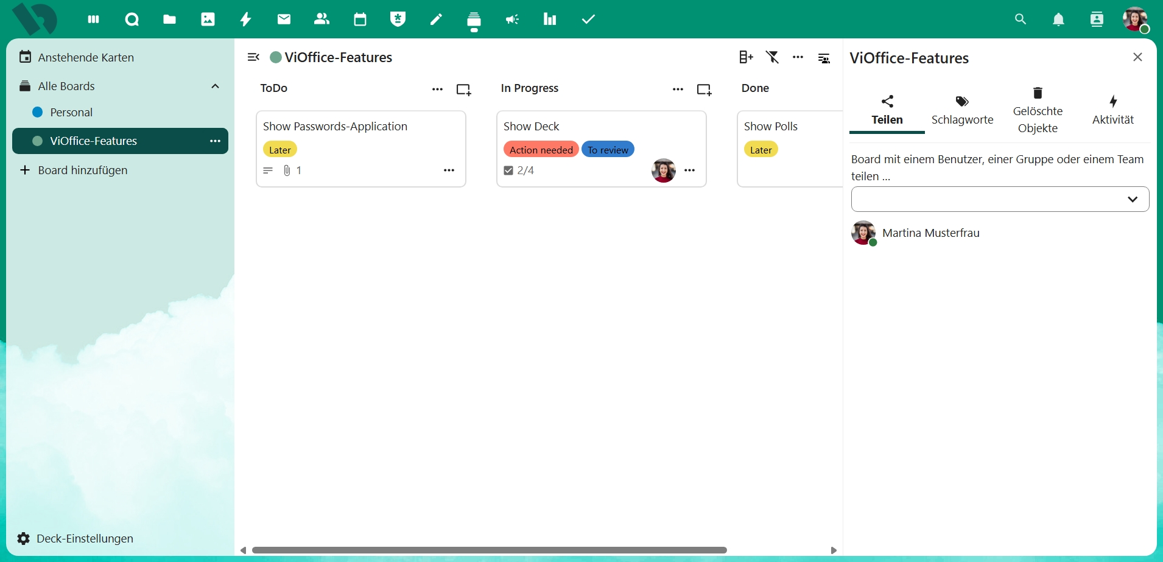Viewport: 1163px width, 562px height.
Task: Click Later label on Show Polls card
Action: (x=761, y=150)
